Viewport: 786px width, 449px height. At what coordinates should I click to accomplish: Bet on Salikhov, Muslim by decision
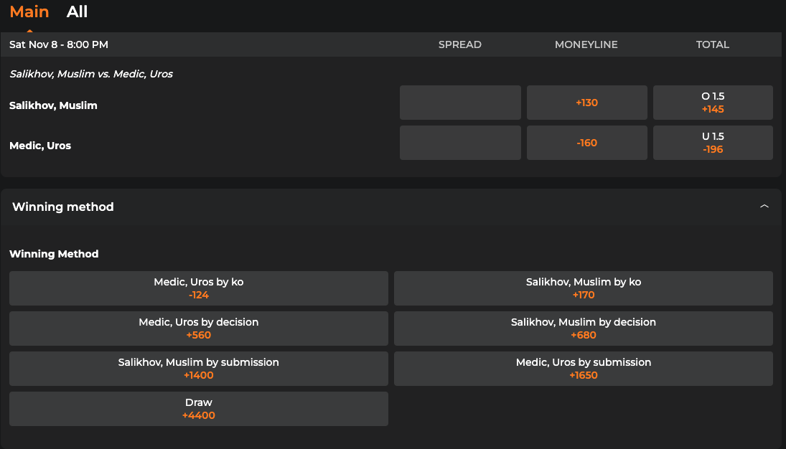coord(583,329)
